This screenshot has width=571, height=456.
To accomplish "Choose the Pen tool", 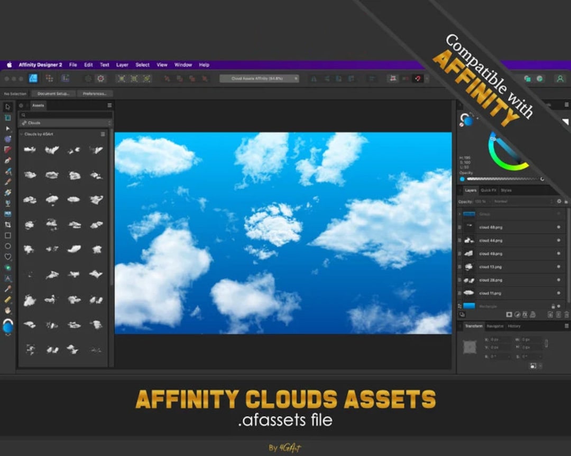I will 7,160.
